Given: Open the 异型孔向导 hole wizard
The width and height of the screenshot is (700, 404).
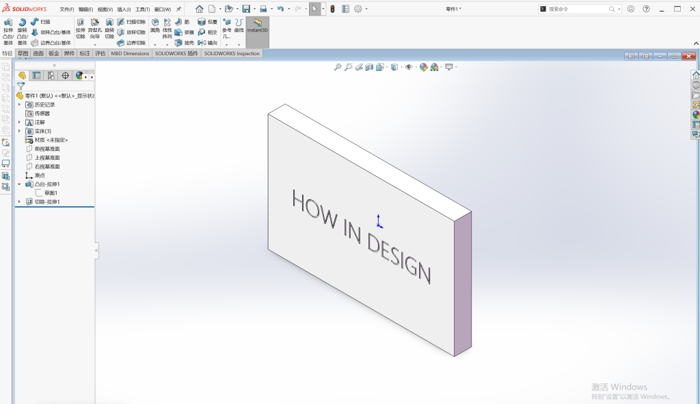Looking at the screenshot, I should click(x=94, y=29).
